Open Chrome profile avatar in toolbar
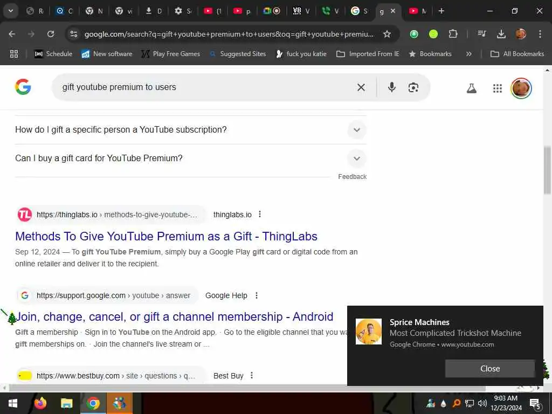 [x=521, y=34]
